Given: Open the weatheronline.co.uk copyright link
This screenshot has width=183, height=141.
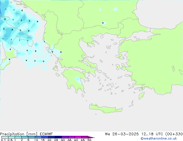Looking at the screenshot, I should coord(159,138).
